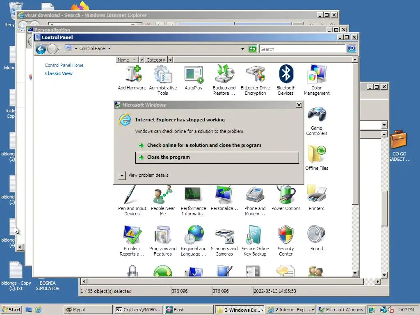Sort by the Category column header
Screen dimensions: 420x315
point(156,60)
